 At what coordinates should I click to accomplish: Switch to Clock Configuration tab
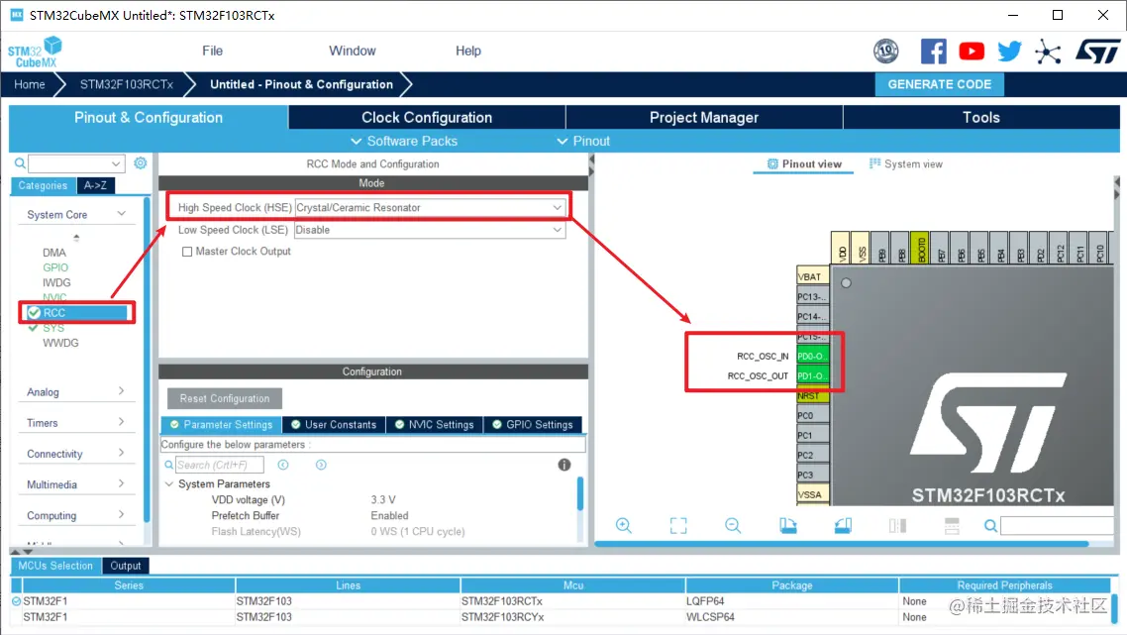coord(427,117)
